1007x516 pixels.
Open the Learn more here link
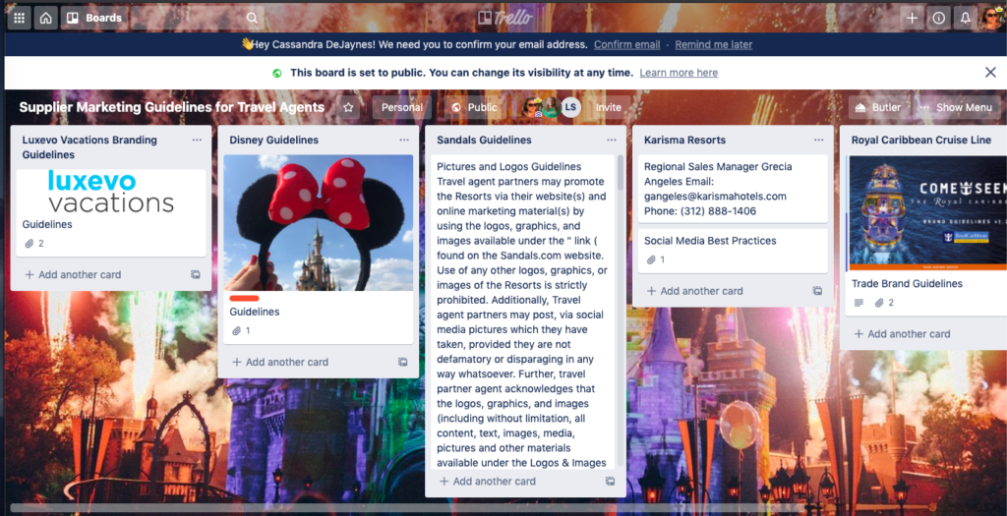click(679, 73)
